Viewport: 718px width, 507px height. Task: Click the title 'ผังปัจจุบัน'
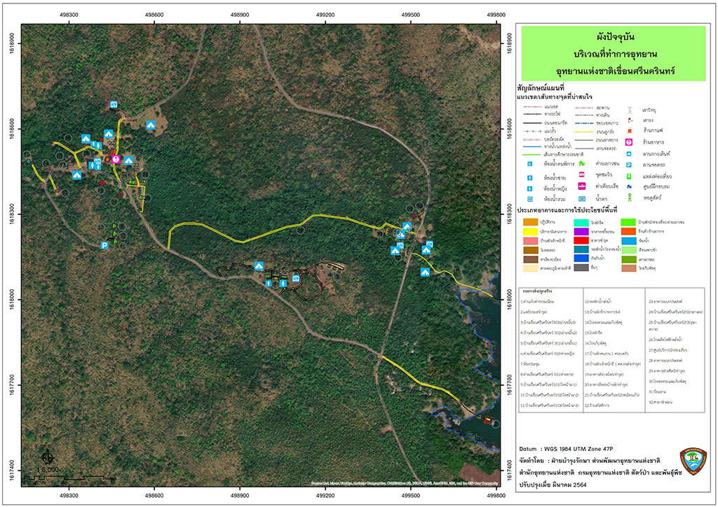(x=615, y=36)
